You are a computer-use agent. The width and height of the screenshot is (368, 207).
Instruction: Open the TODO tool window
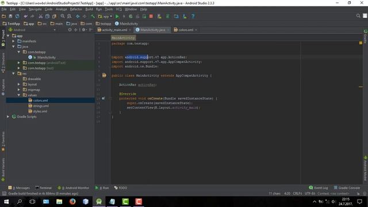pos(121,188)
